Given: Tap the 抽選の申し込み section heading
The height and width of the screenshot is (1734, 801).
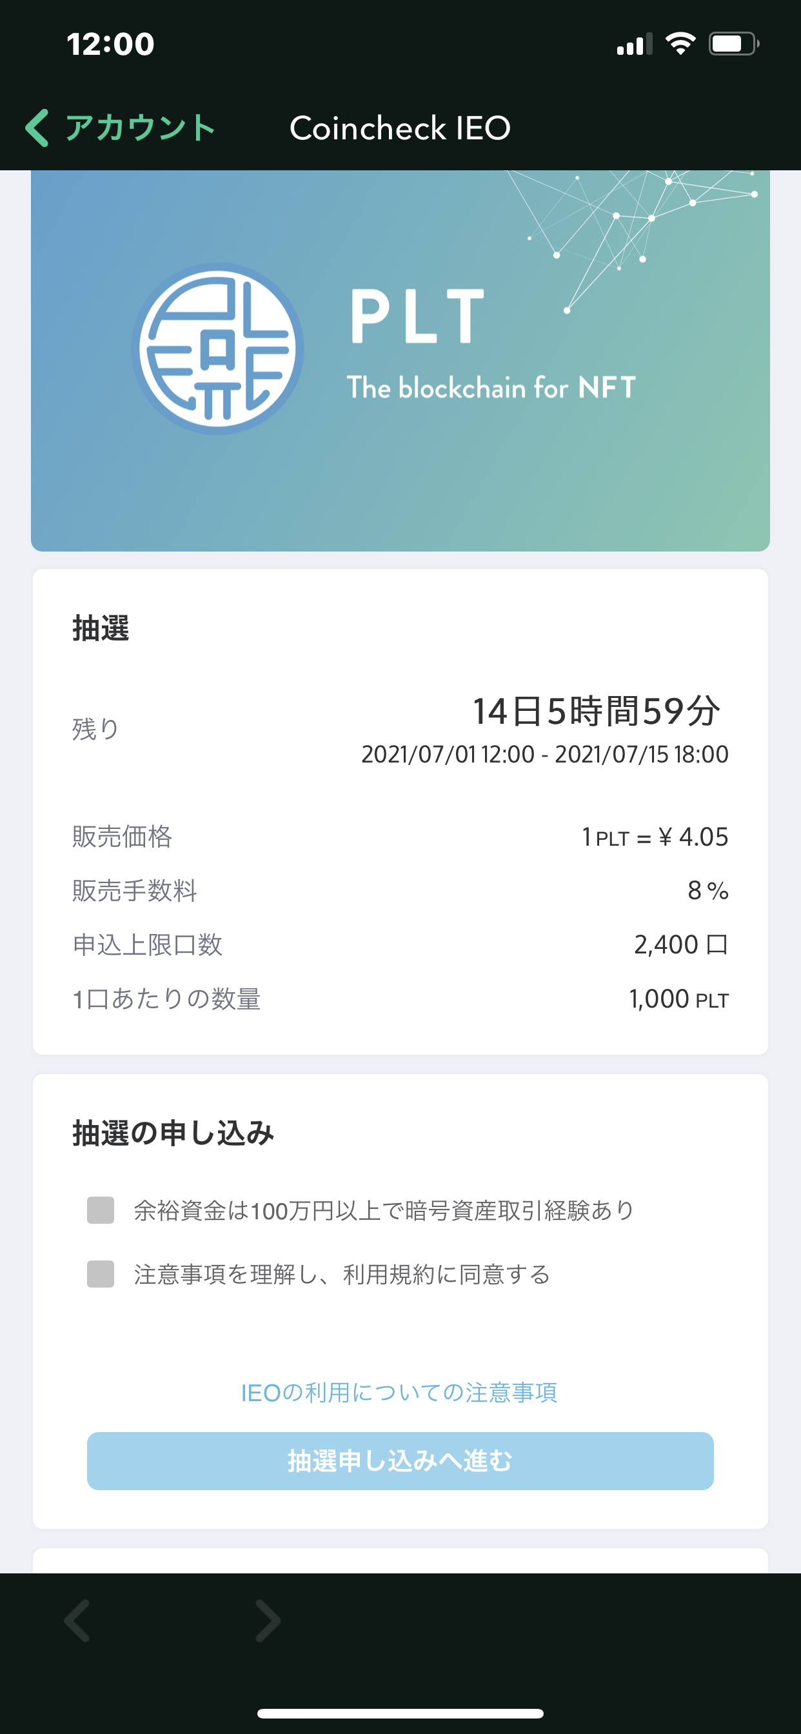Looking at the screenshot, I should [x=173, y=1133].
